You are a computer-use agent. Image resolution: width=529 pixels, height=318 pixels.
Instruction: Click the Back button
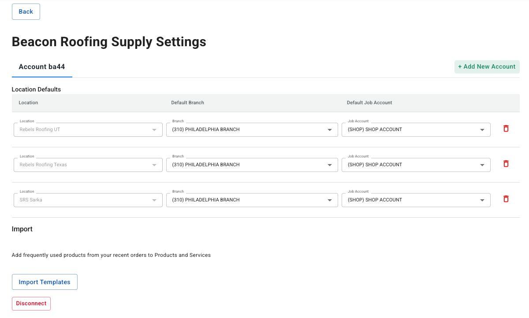coord(26,12)
